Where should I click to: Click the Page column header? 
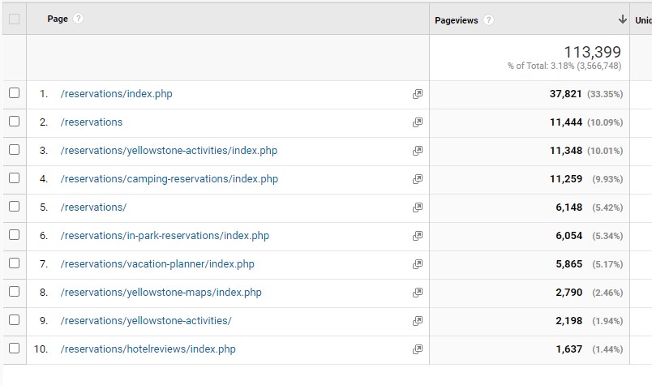click(58, 19)
